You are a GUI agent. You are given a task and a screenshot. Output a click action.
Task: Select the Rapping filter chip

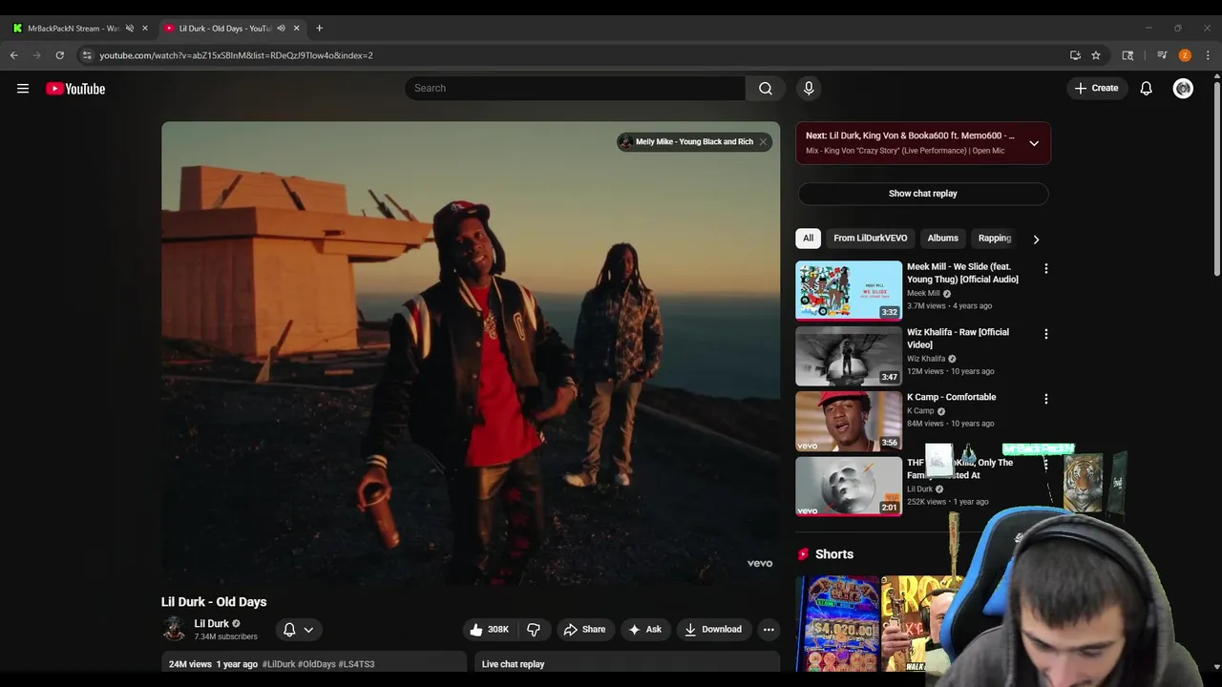point(994,239)
